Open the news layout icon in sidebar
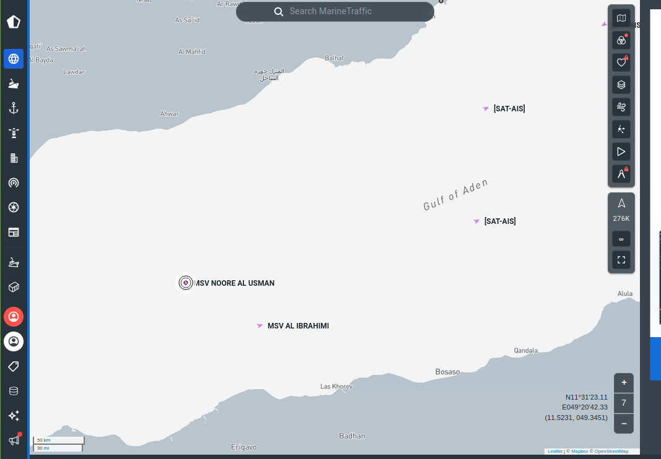The height and width of the screenshot is (459, 661). [14, 232]
